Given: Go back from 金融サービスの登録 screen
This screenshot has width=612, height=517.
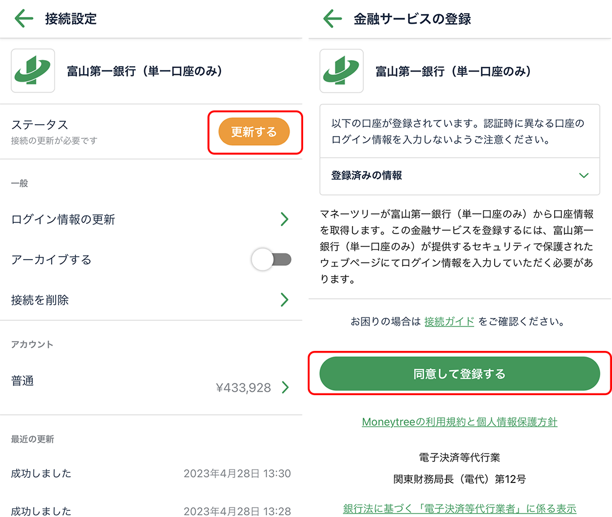Looking at the screenshot, I should (x=333, y=19).
